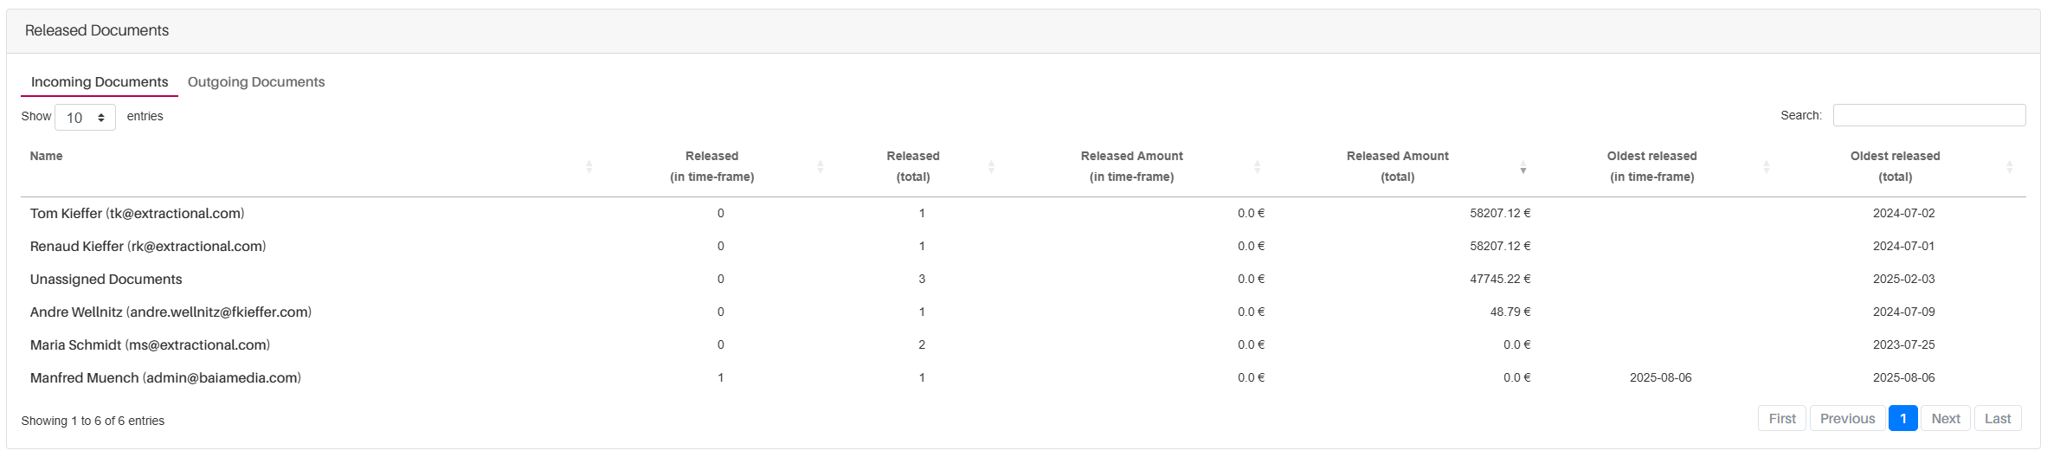Select Manfred Muench entry in table
2047x457 pixels.
[165, 378]
